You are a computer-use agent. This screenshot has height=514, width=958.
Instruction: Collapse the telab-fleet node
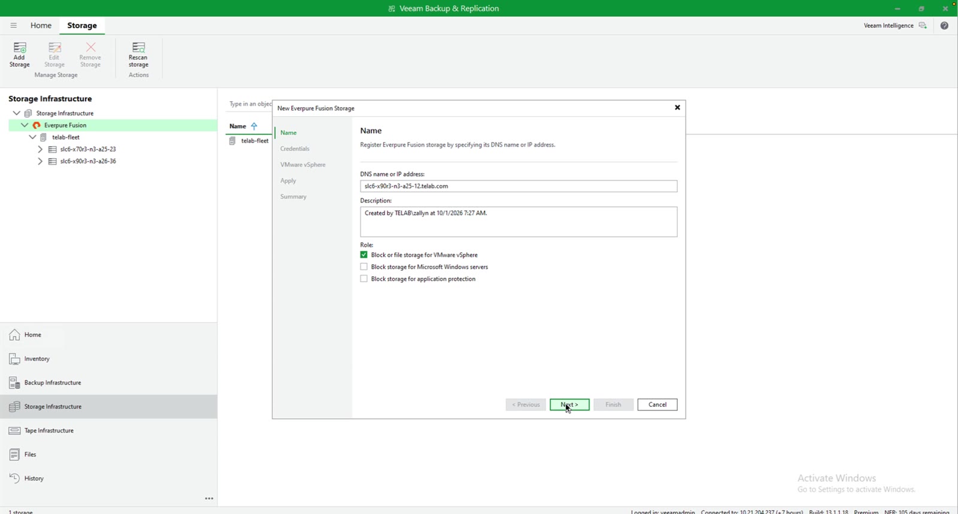32,137
